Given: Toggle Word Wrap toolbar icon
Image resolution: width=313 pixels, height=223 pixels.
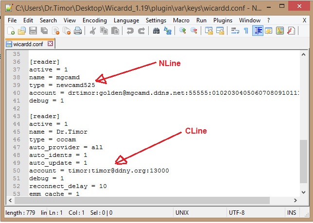Looking at the screenshot, I should pyautogui.click(x=235, y=31).
